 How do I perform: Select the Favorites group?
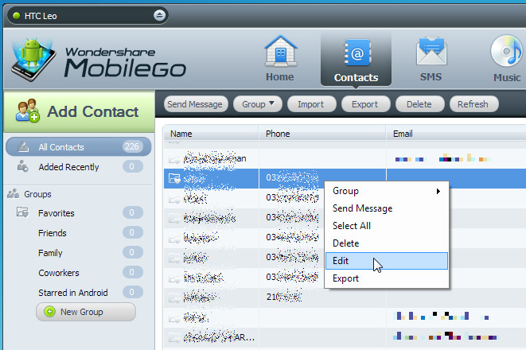(x=79, y=213)
